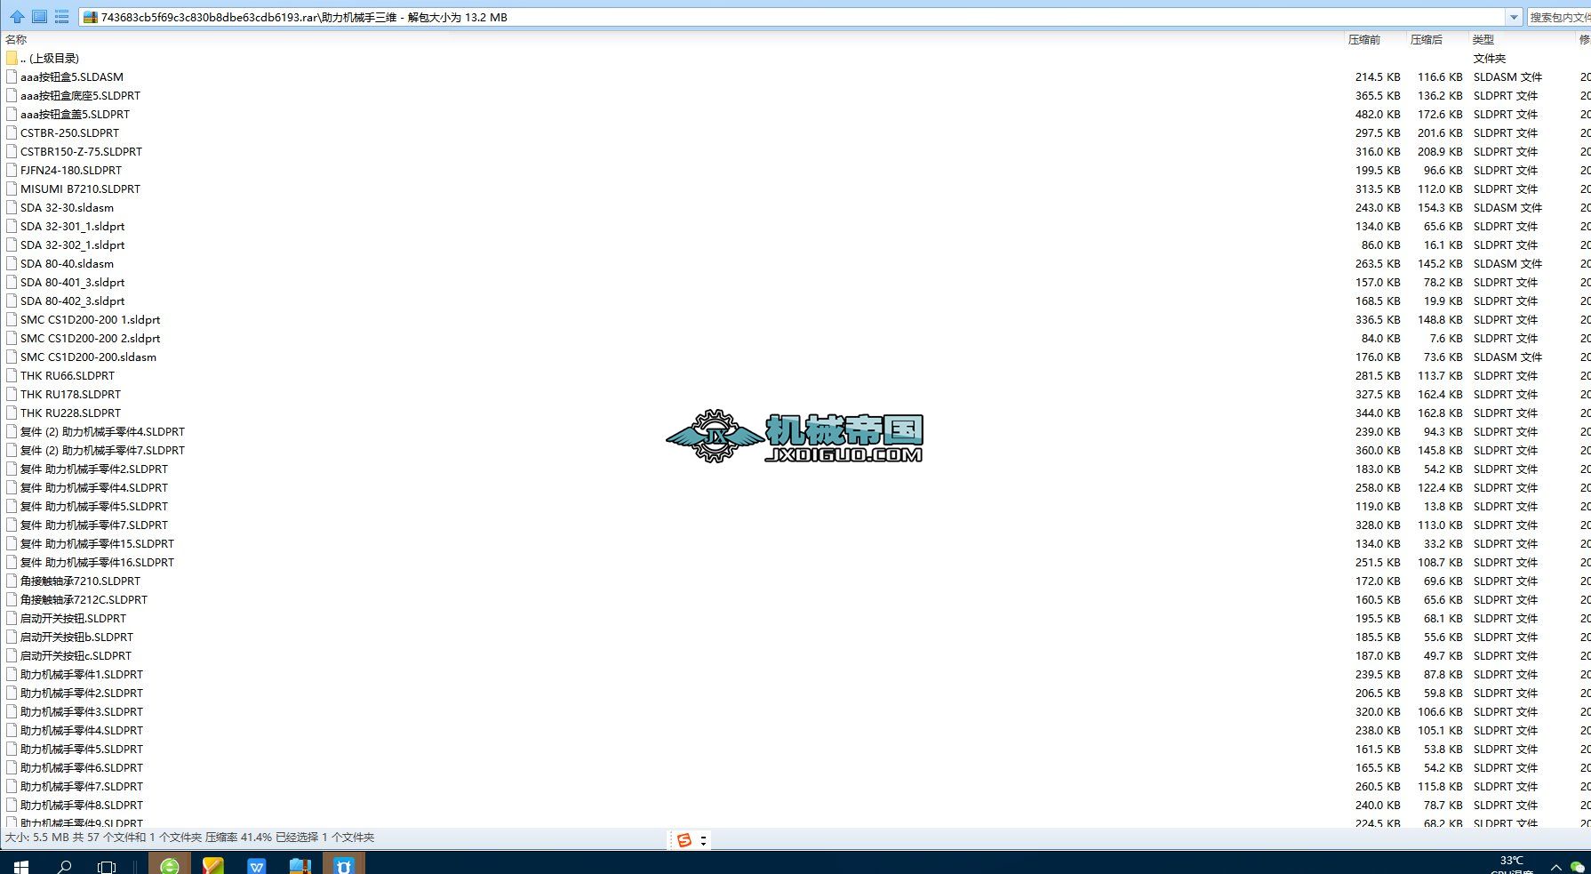Screen dimensions: 1591x874
Task: Open the address path history dropdown
Action: tap(1514, 17)
